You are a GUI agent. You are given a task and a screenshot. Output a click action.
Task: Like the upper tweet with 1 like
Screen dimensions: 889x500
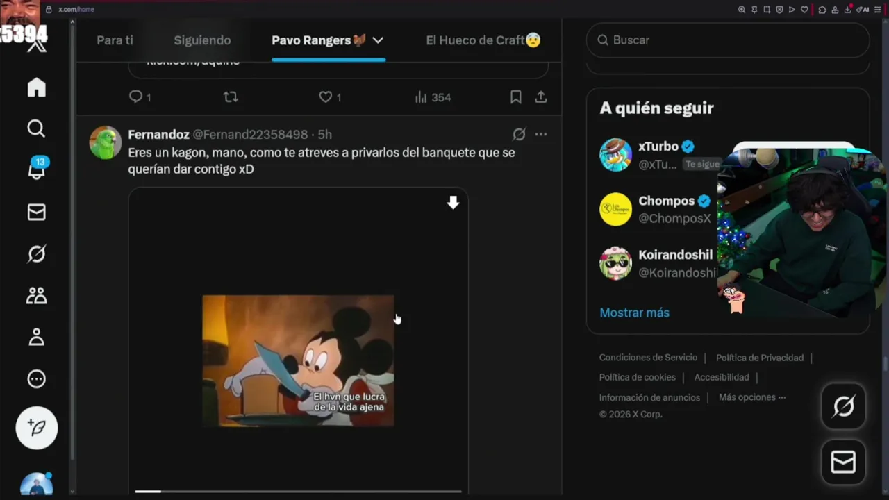pos(330,97)
